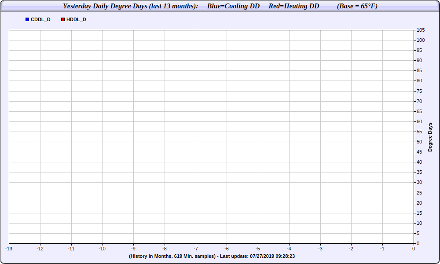Click the -11 x-axis label

pyautogui.click(x=71, y=249)
